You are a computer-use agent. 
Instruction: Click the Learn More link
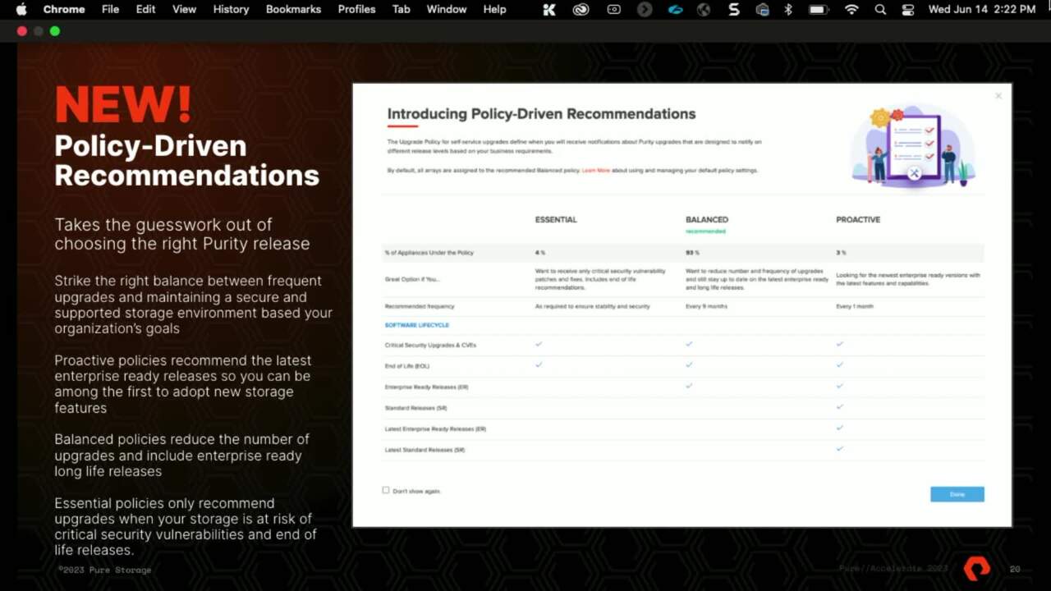(596, 171)
